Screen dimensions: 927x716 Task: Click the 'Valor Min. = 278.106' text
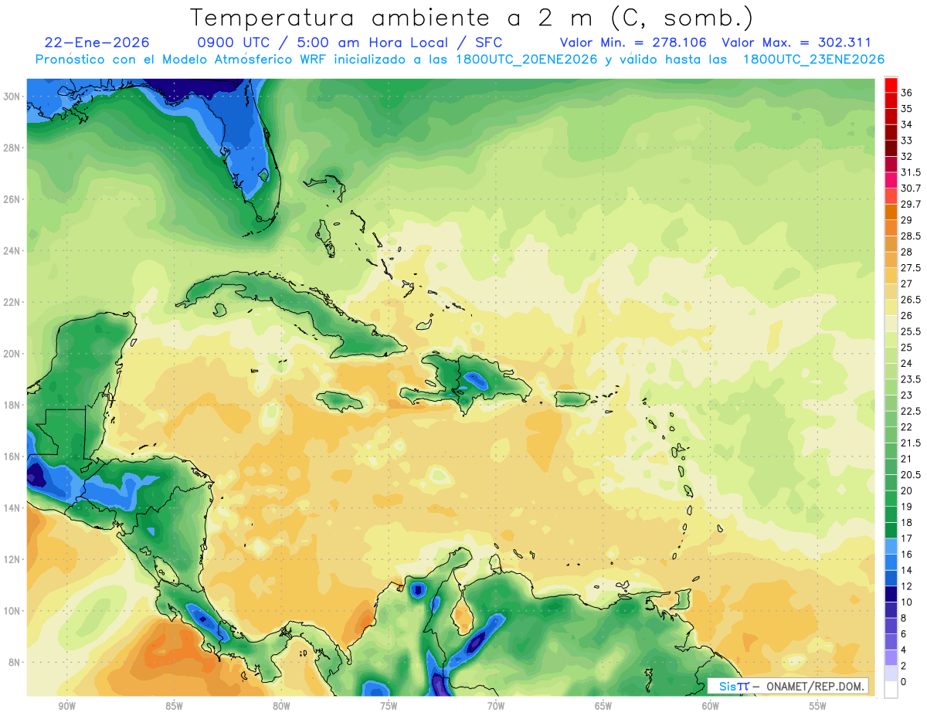coord(635,42)
